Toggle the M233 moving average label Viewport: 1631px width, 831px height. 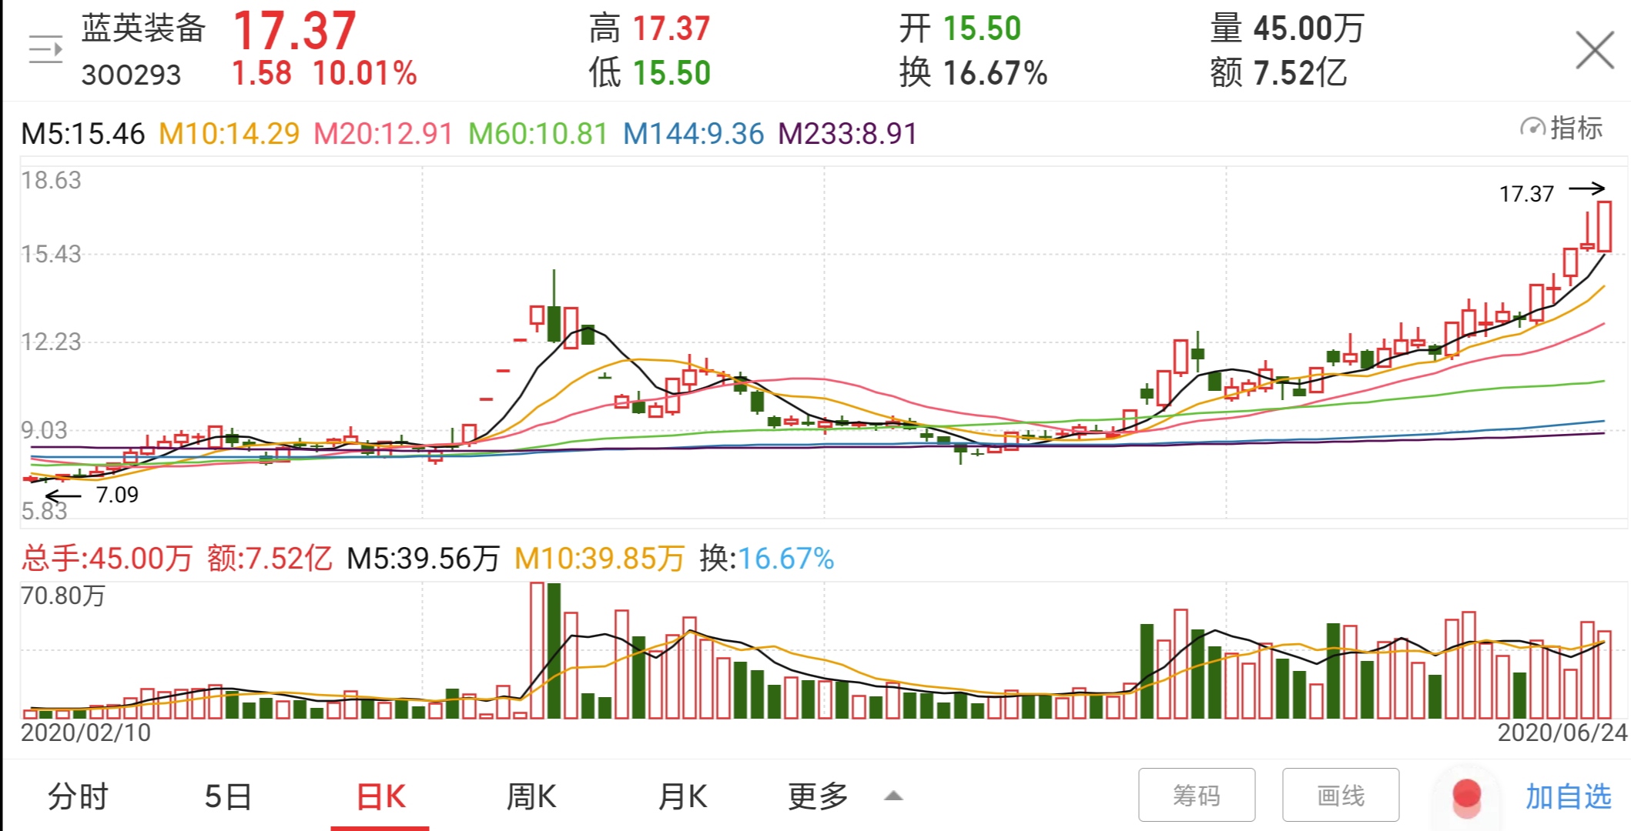[x=847, y=133]
